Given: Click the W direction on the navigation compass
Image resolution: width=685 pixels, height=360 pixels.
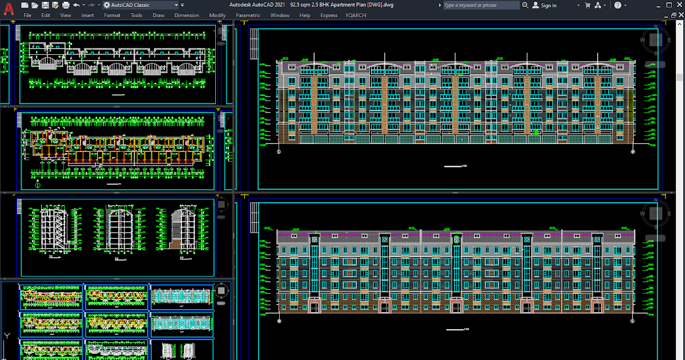Looking at the screenshot, I should coord(642,39).
